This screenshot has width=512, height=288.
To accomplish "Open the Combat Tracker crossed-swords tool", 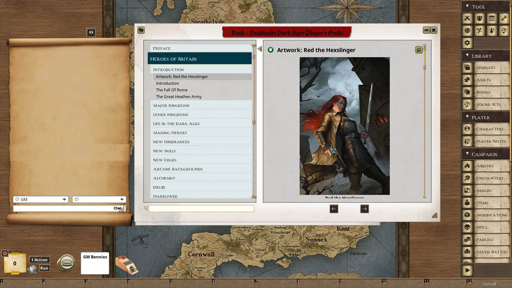I will (467, 18).
